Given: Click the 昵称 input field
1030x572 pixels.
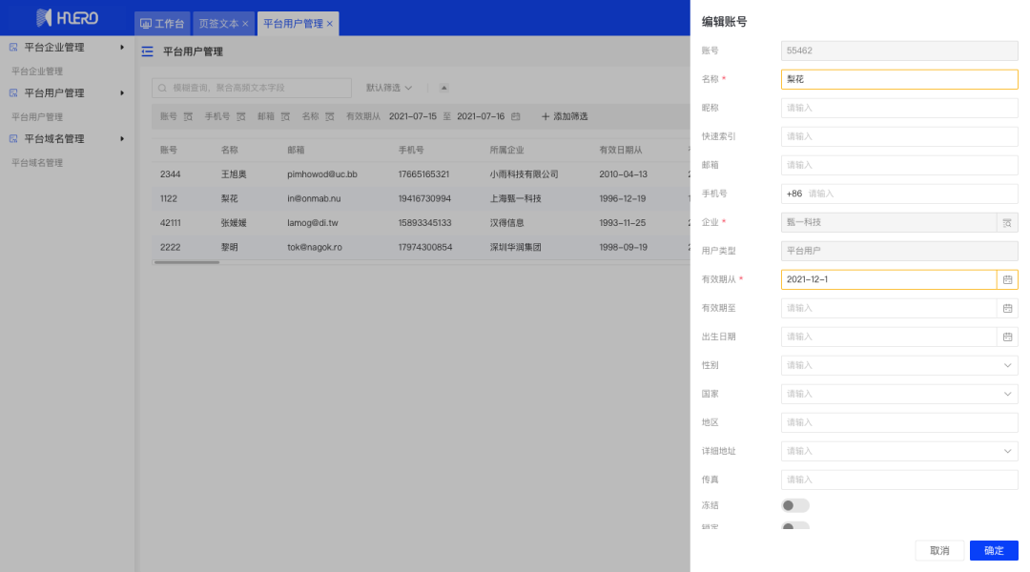Looking at the screenshot, I should [898, 108].
